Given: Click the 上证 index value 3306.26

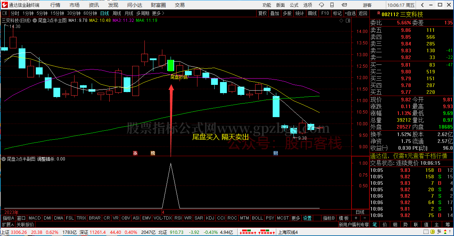Looking at the screenshot, I should [19, 232].
